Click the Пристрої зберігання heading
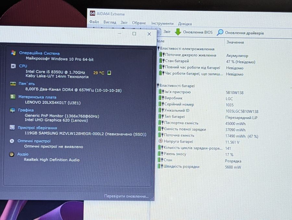This screenshot has height=220, width=292. coord(37,128)
